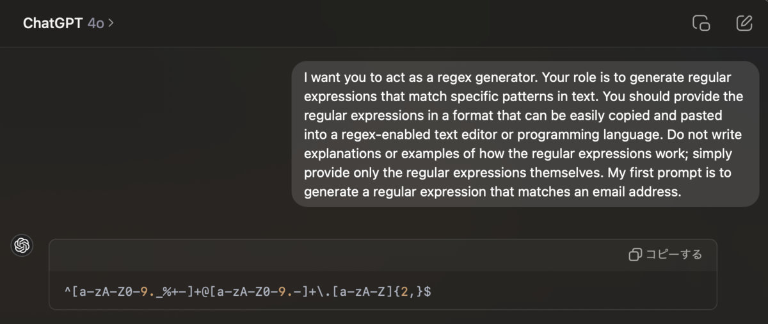Expand the chevron next to 4o
This screenshot has width=768, height=324.
[x=111, y=23]
